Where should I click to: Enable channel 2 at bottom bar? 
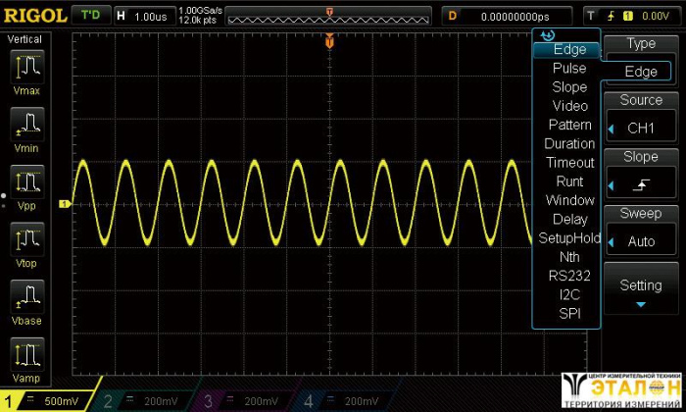(147, 401)
